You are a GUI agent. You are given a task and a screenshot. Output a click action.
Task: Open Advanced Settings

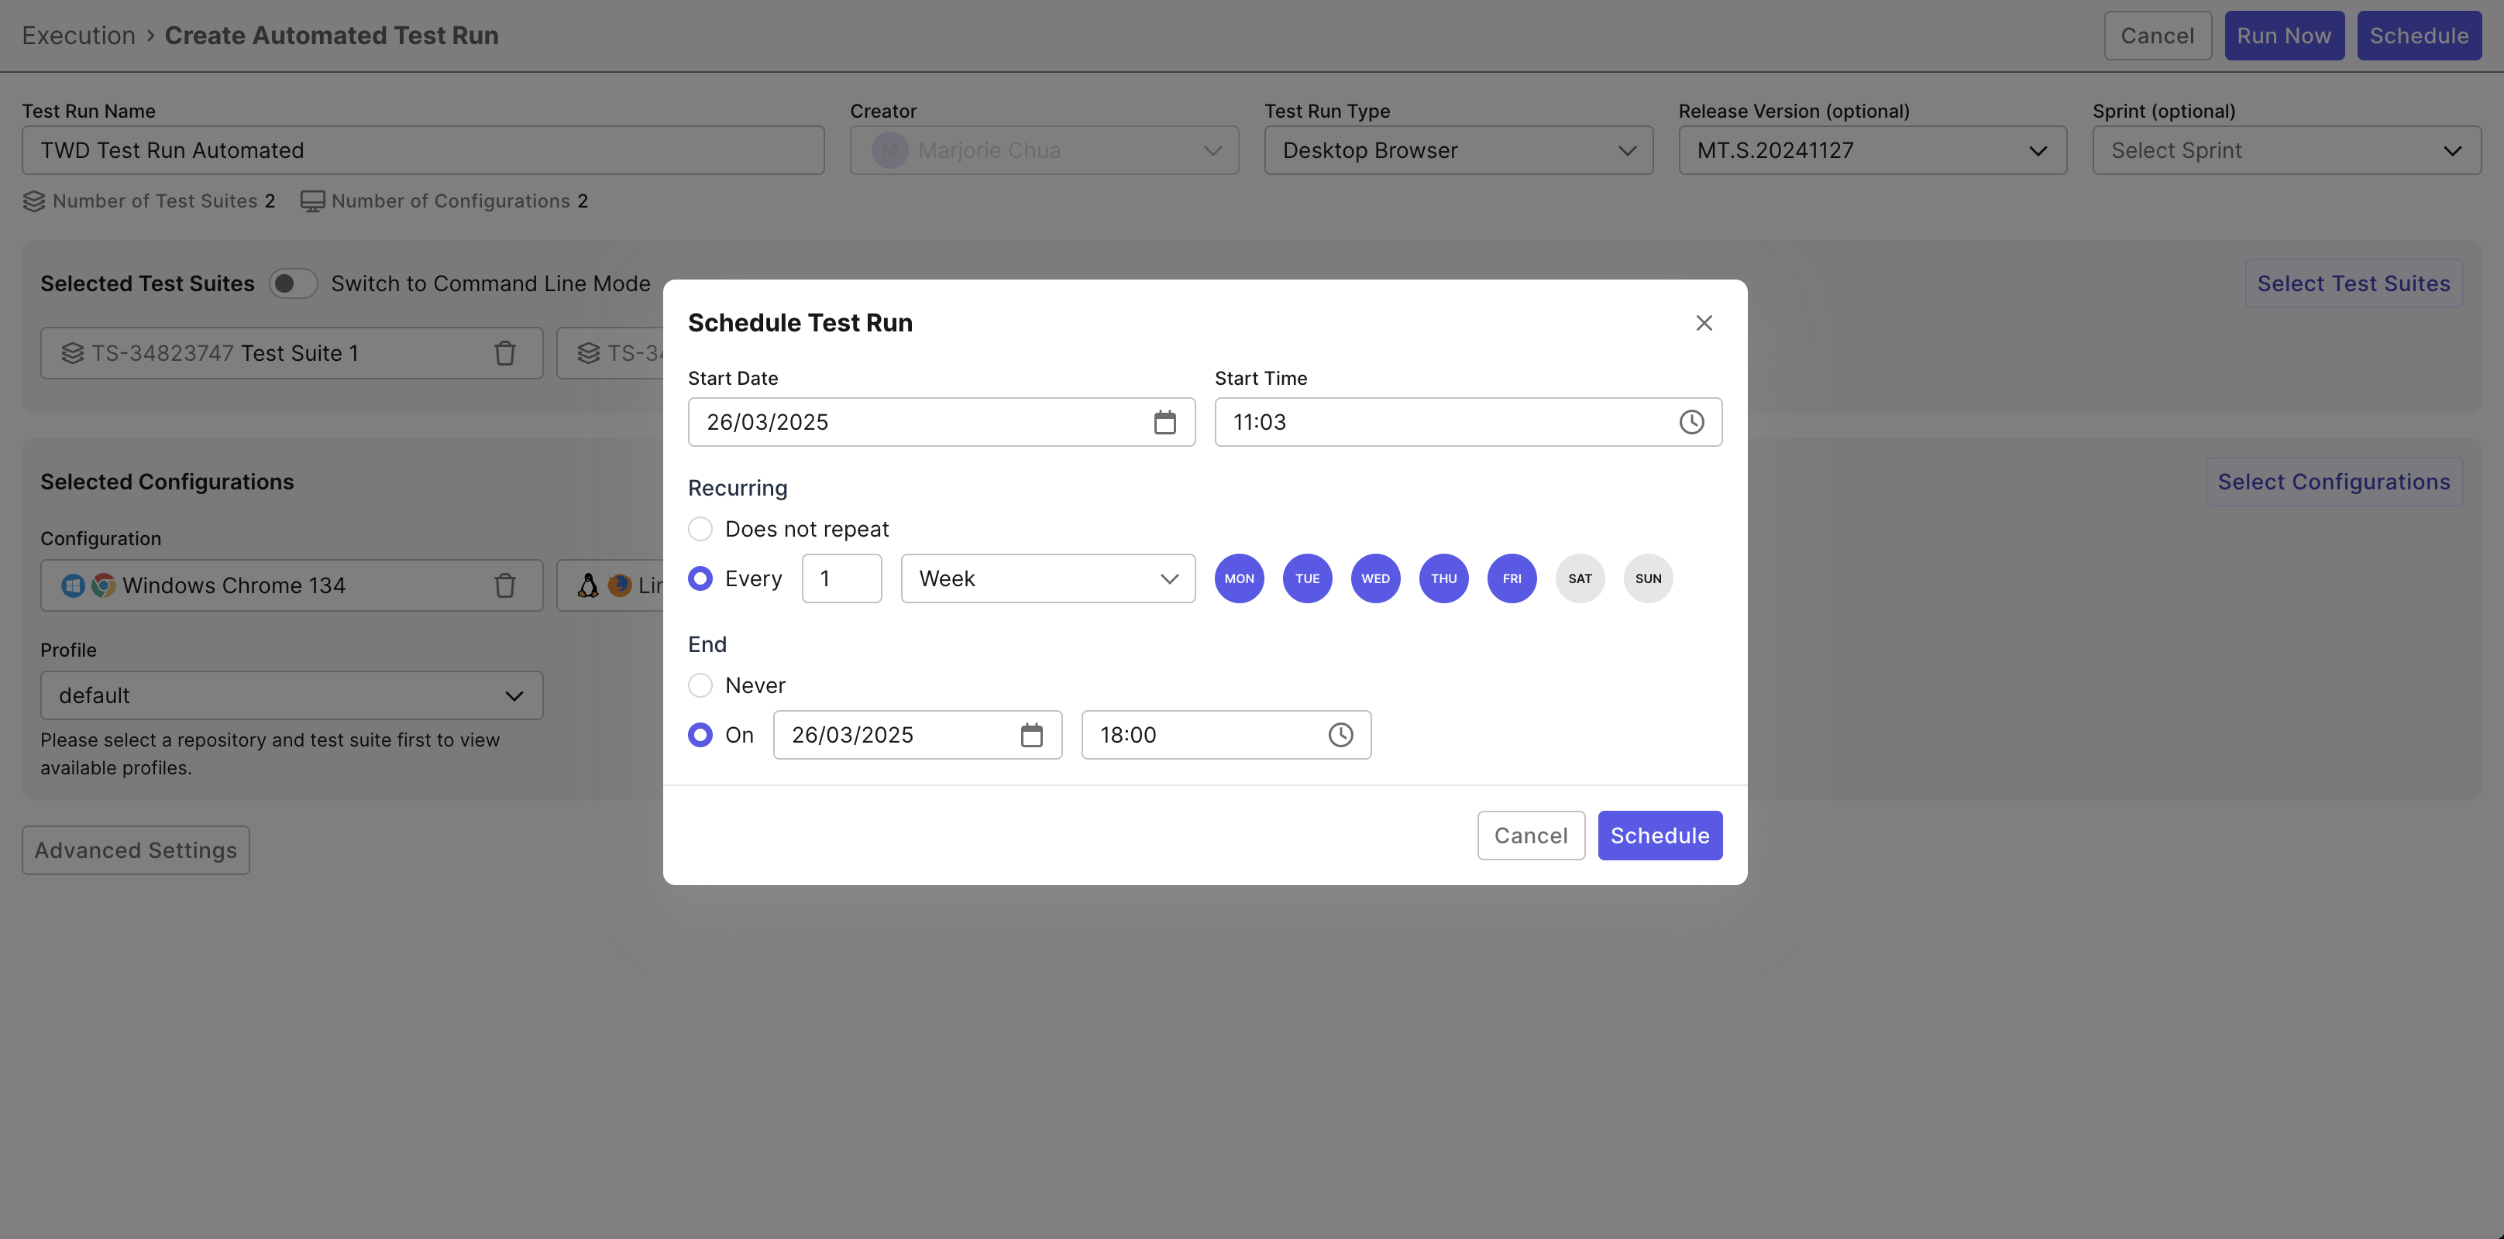point(136,850)
